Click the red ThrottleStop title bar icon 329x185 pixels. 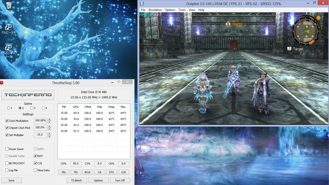2,83
